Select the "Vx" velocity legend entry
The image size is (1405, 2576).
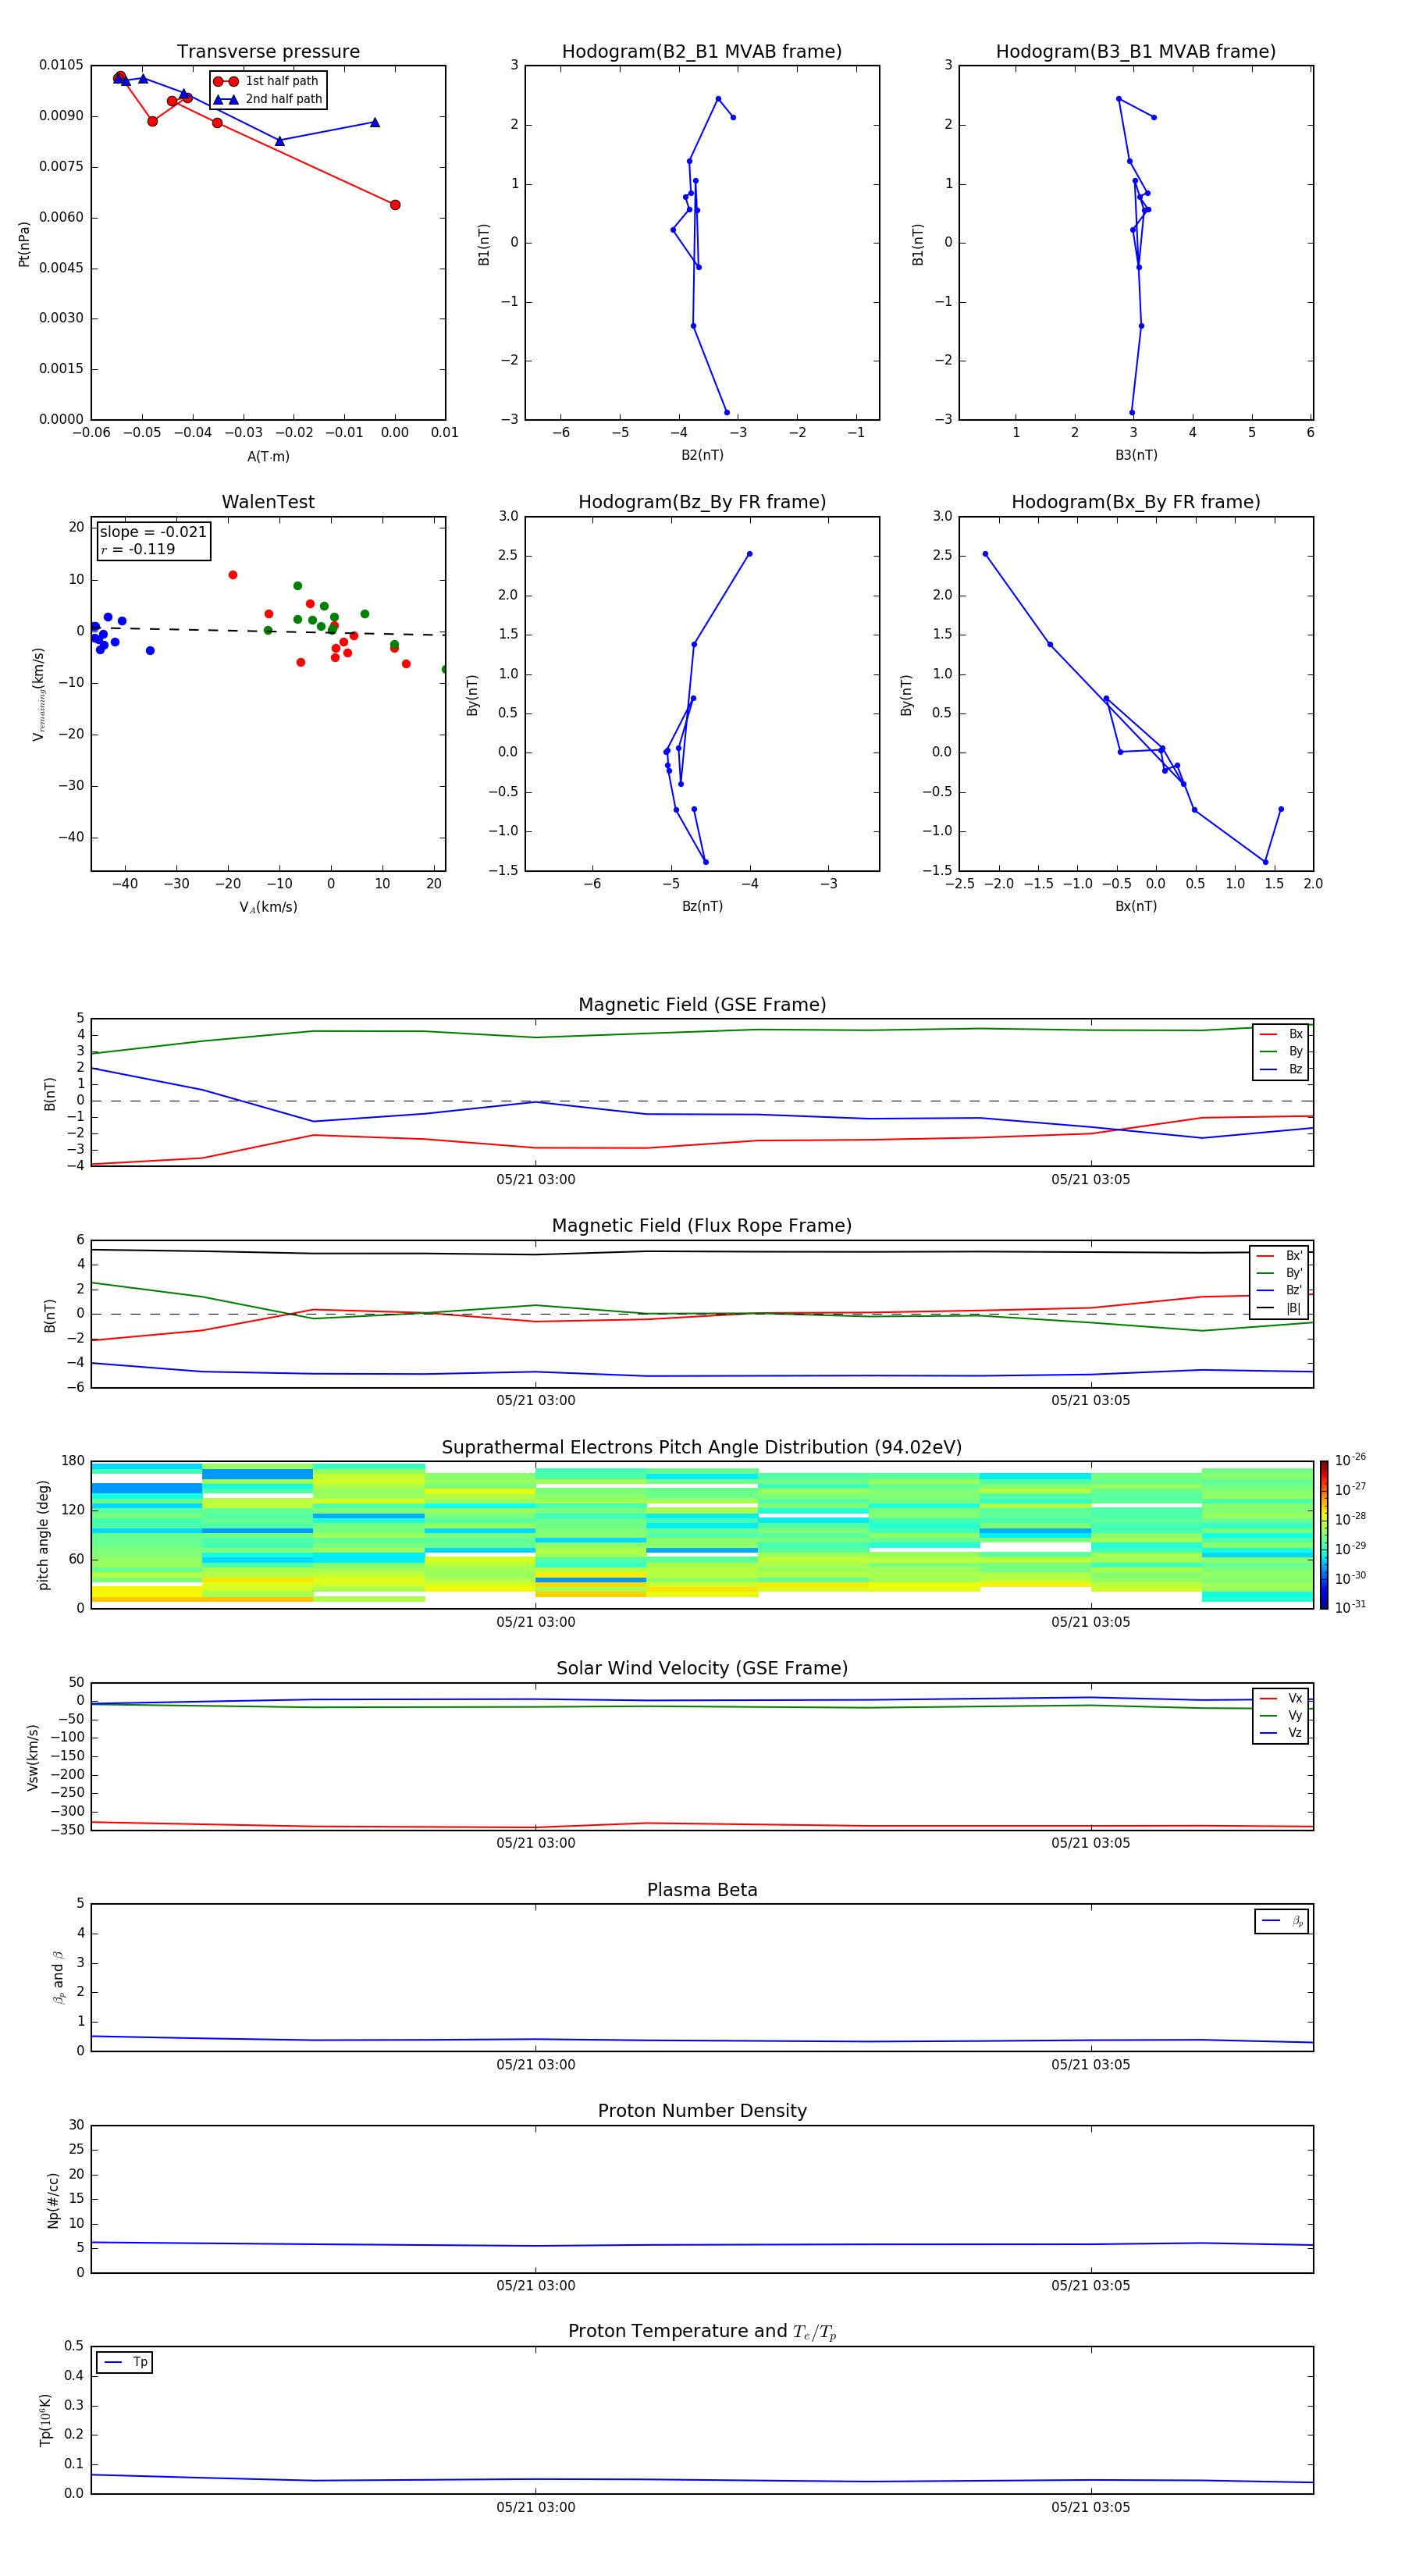[x=1281, y=1698]
